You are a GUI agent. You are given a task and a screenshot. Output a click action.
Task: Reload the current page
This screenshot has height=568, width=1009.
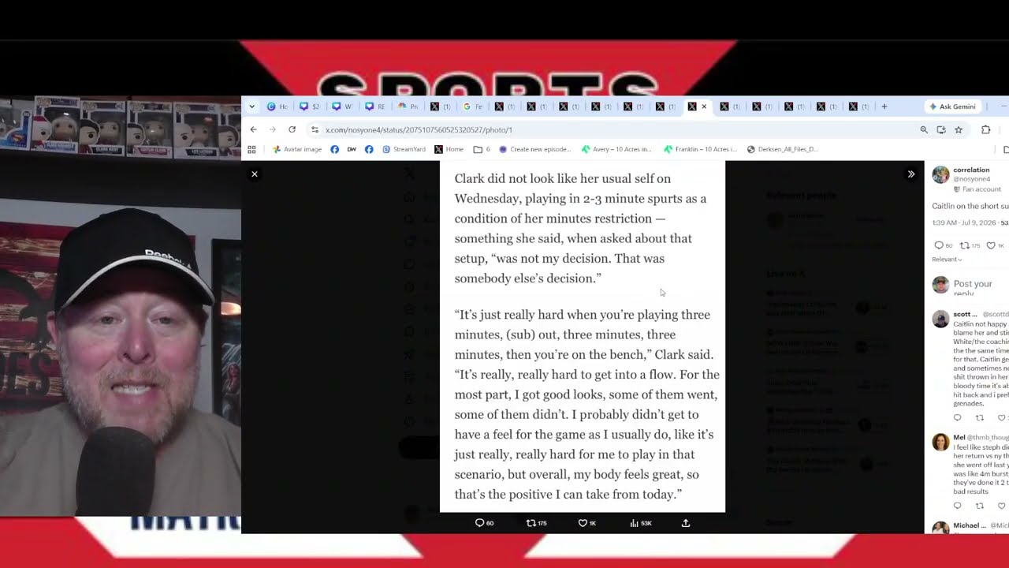(x=292, y=129)
